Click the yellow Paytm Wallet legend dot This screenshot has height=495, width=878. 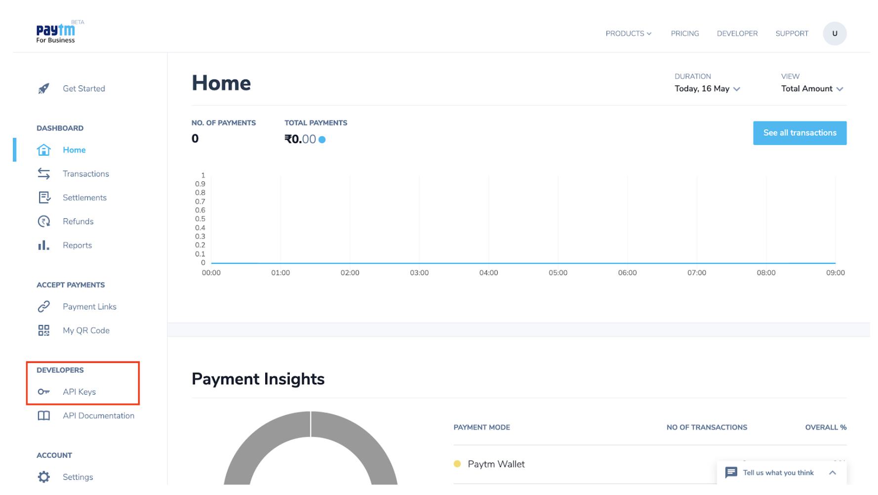(457, 464)
